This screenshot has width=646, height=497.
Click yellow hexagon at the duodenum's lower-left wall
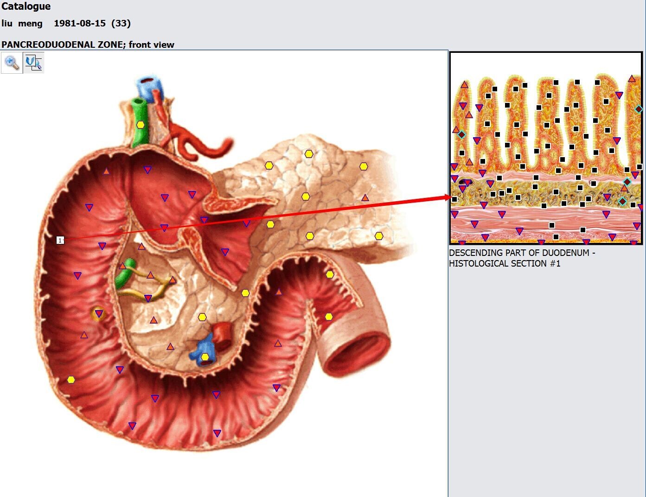71,380
